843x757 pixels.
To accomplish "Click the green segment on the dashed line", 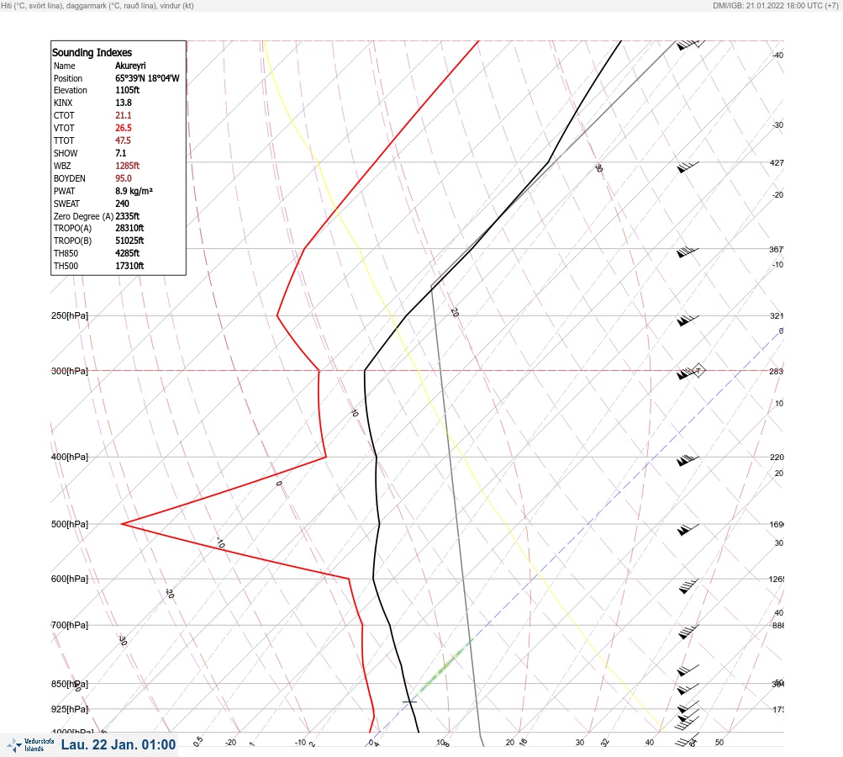I will point(445,665).
